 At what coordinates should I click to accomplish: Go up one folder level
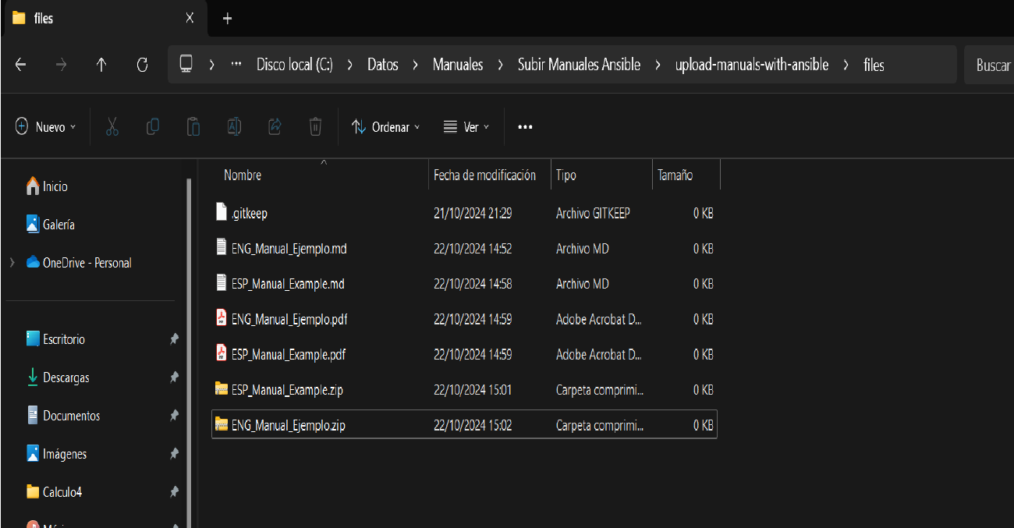(101, 65)
